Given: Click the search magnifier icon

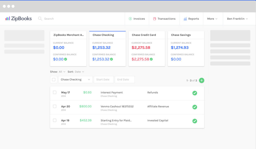Looking at the screenshot, I should tap(40, 19).
